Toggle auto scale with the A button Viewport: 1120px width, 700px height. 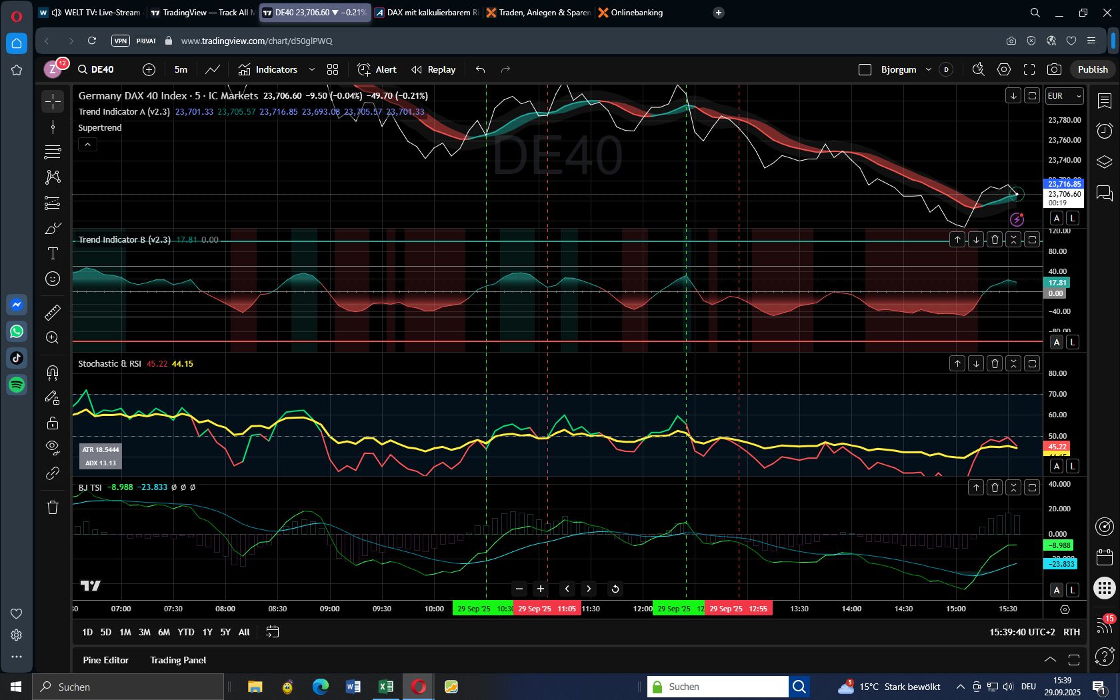(1056, 218)
